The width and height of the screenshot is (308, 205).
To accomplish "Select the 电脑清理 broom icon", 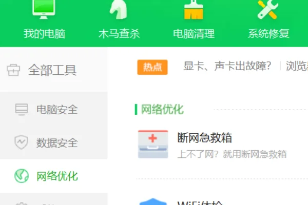I will [x=194, y=9].
